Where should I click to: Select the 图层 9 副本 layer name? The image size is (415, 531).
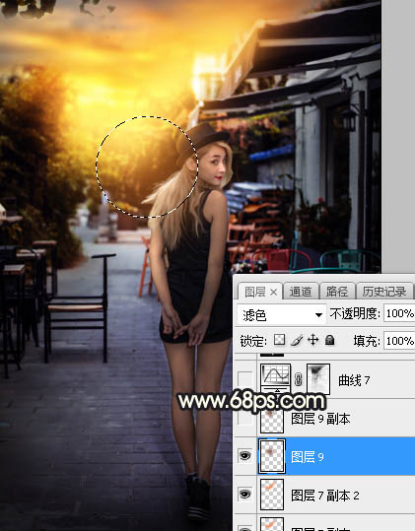320,419
